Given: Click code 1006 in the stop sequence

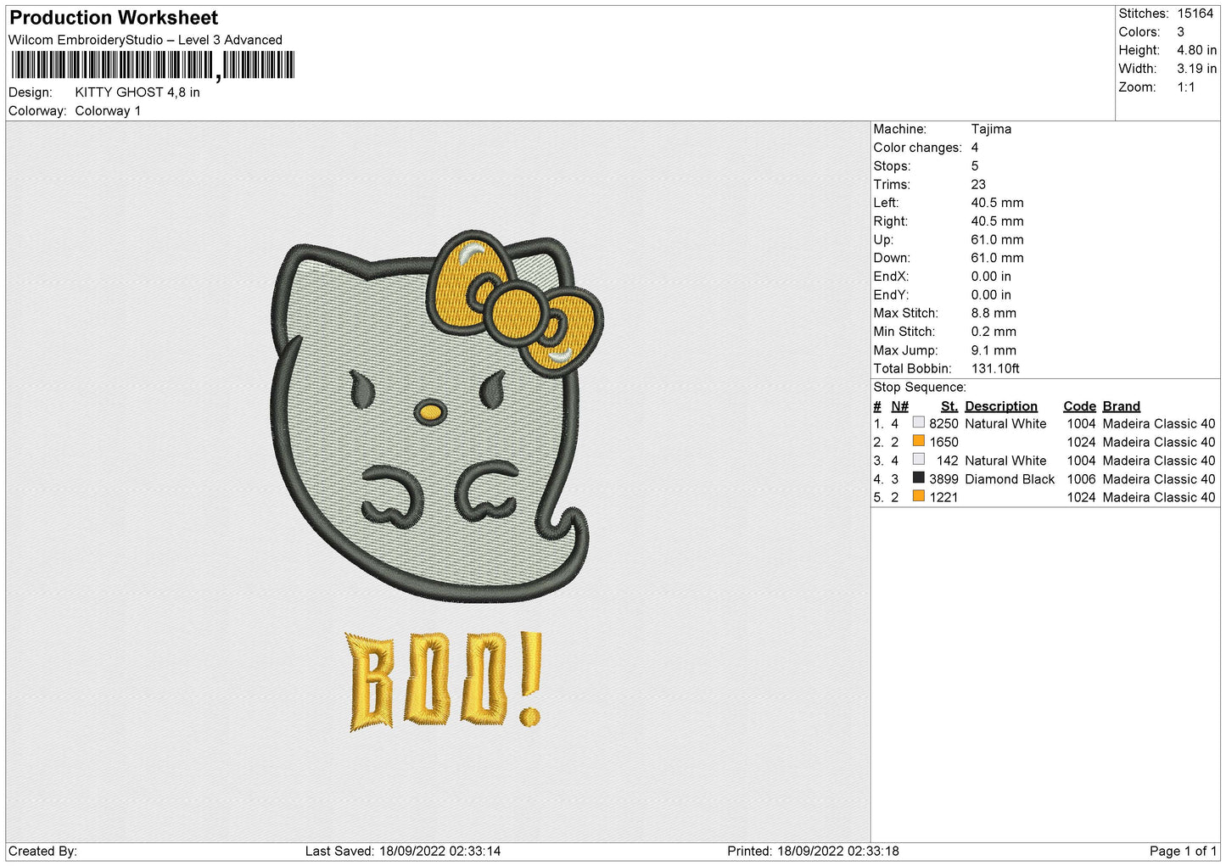Looking at the screenshot, I should coord(1081,480).
